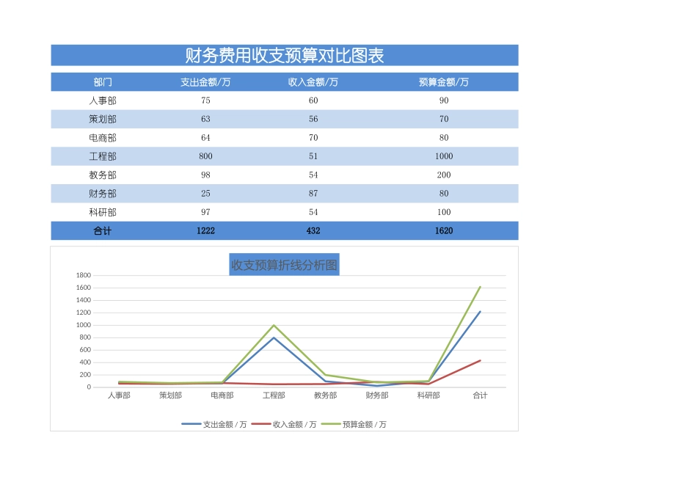Select the 收入金额/万 column header
The height and width of the screenshot is (493, 697).
313,82
